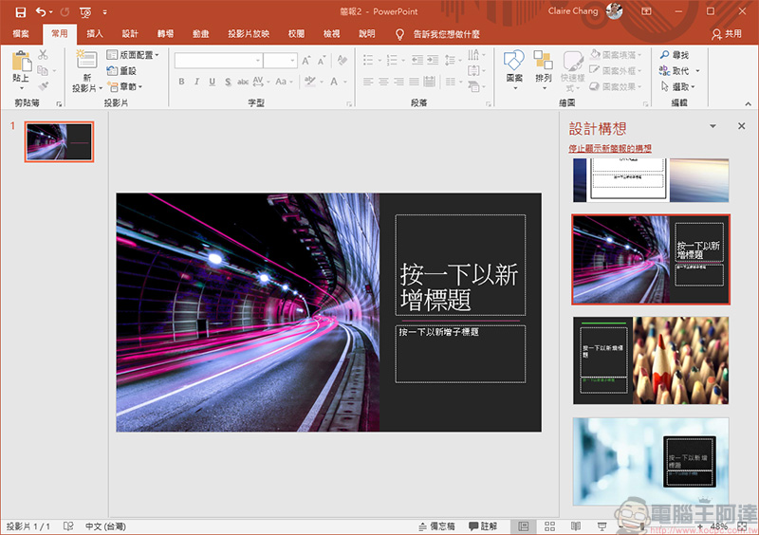Toggle Justify paragraph alignment
This screenshot has height=535, width=759.
click(x=415, y=82)
